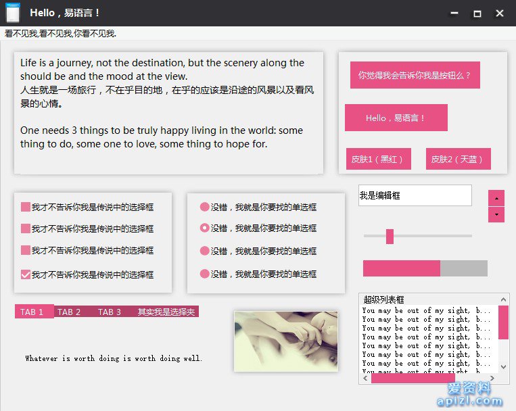Click the spinner down arrow
Screen dimensions: 516x411
point(496,214)
